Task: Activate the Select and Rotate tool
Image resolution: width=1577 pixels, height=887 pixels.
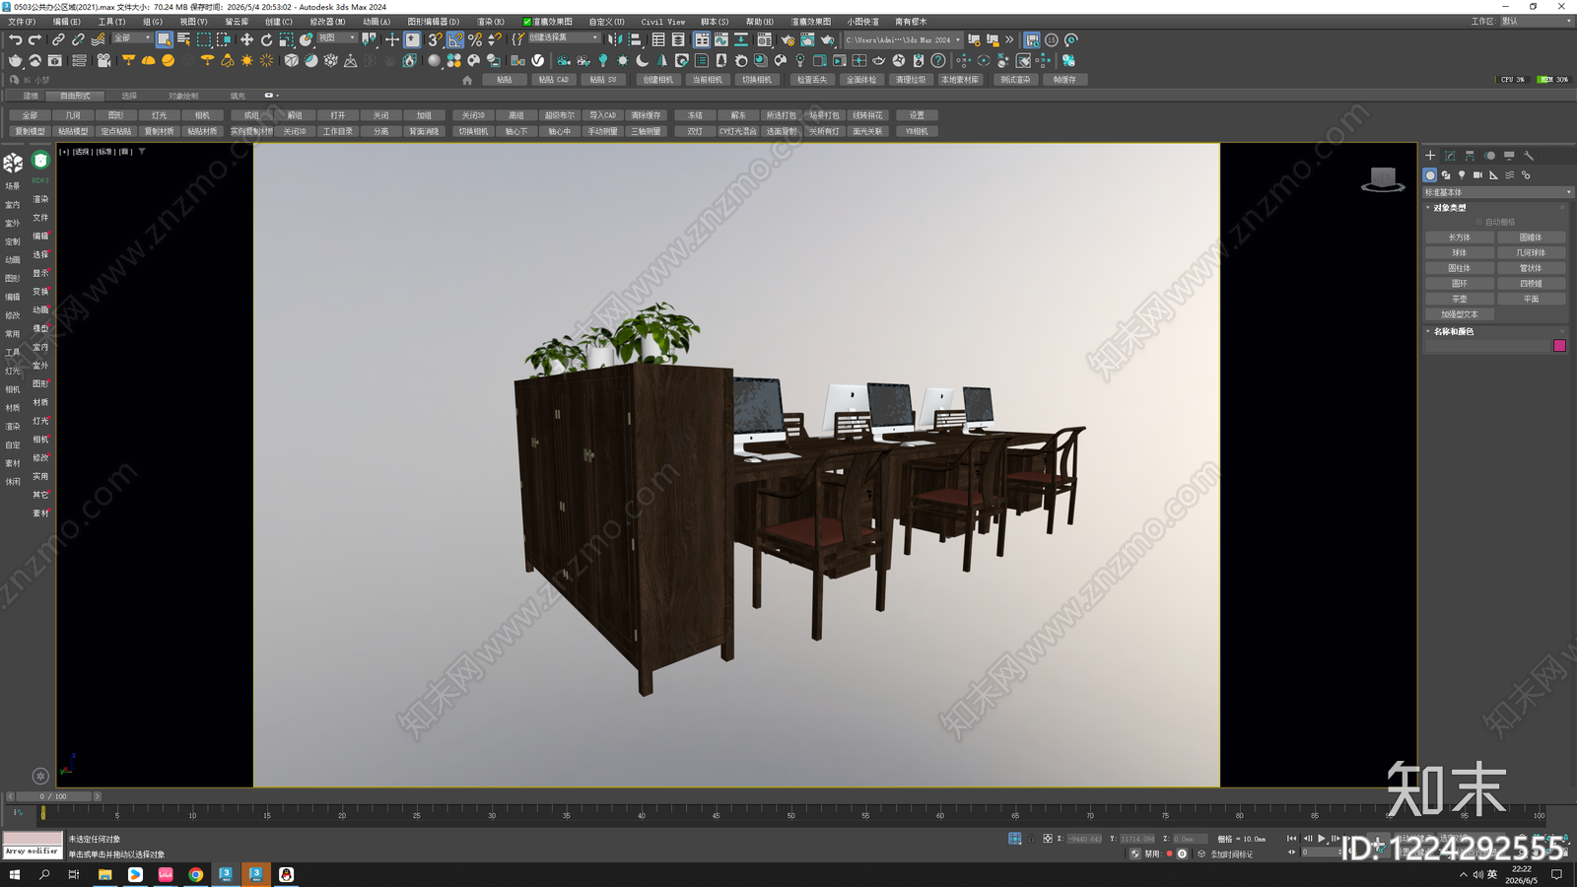Action: pos(266,39)
